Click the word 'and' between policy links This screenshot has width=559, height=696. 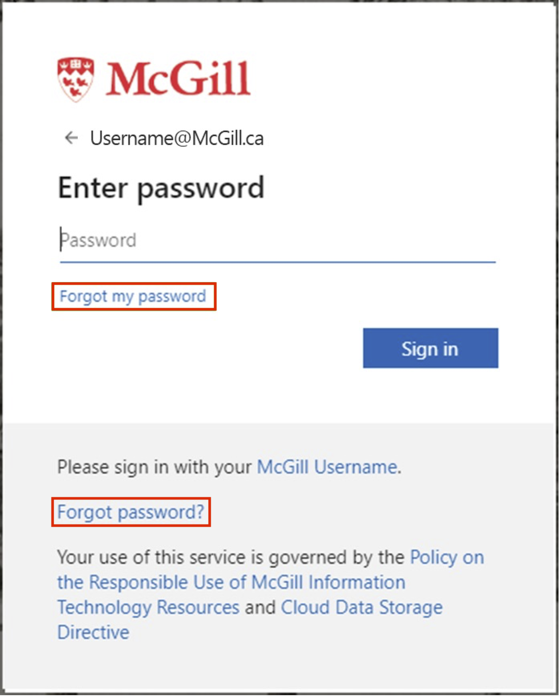click(260, 607)
